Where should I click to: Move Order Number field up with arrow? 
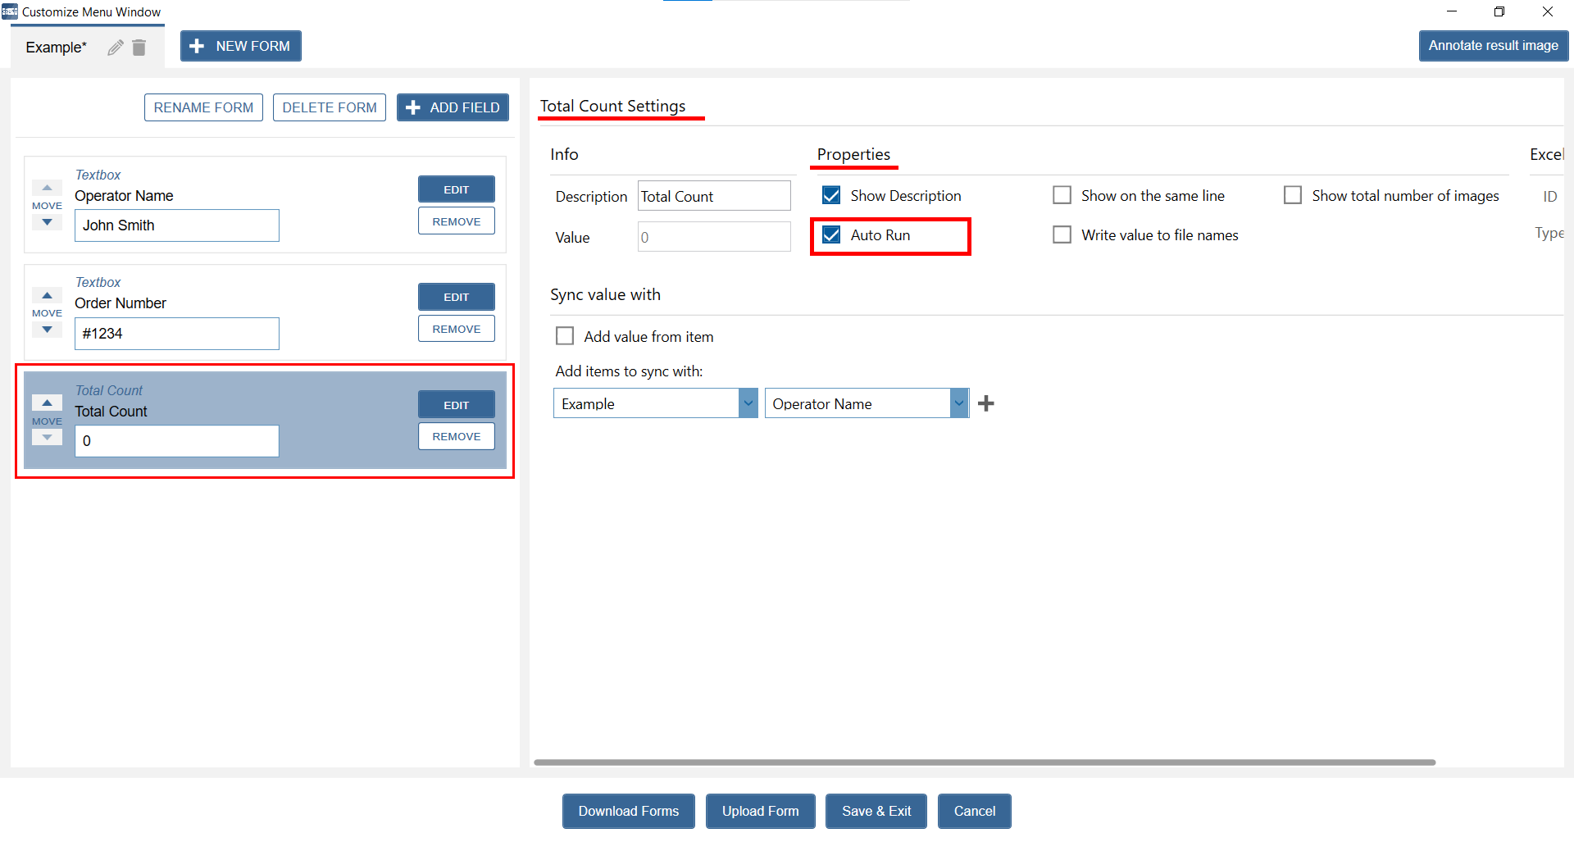47,295
